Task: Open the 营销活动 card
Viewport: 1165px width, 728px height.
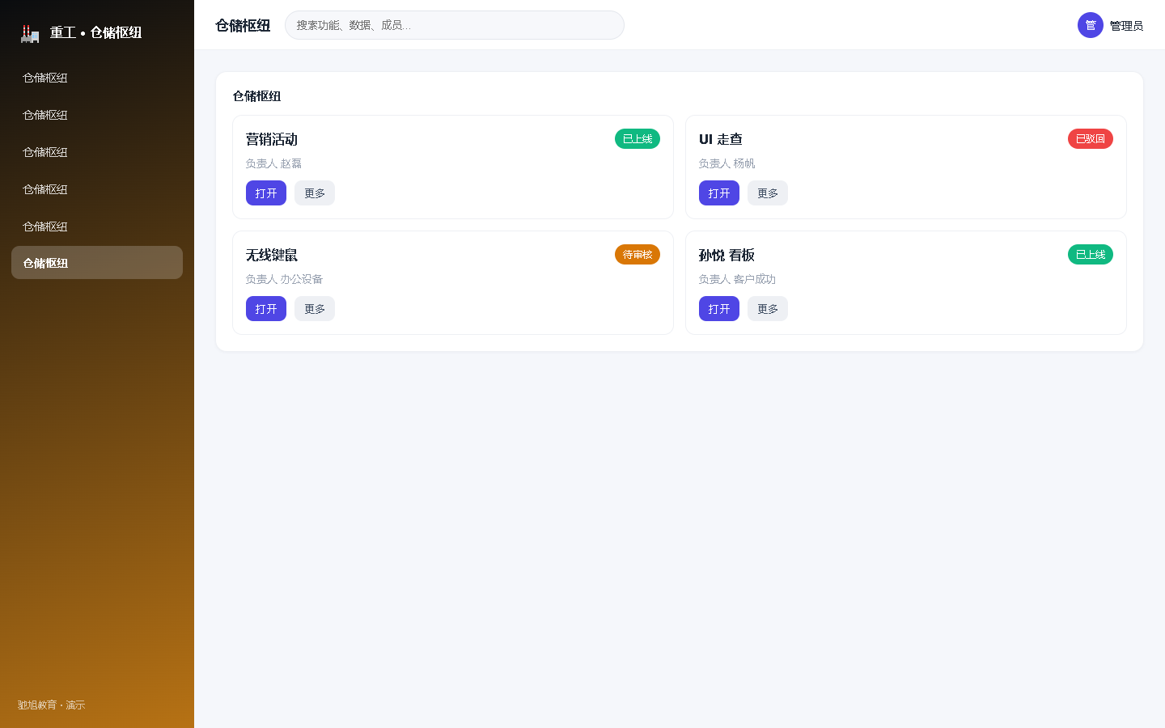Action: (x=266, y=193)
